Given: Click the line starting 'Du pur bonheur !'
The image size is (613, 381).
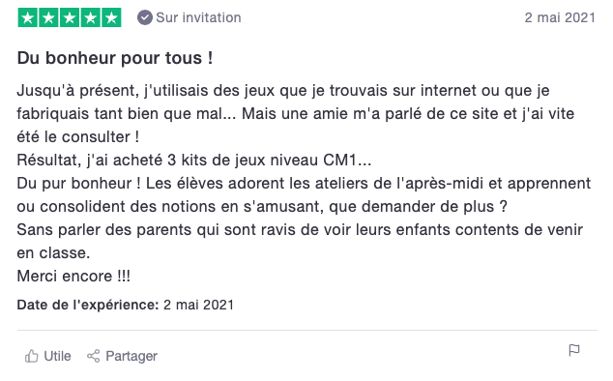Looking at the screenshot, I should coord(304,183).
